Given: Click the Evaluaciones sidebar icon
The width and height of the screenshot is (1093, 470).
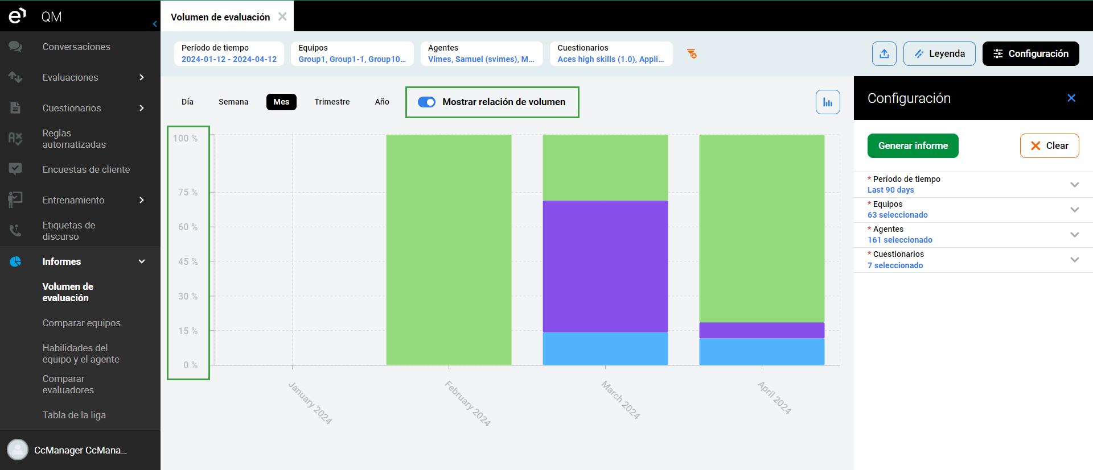Looking at the screenshot, I should pyautogui.click(x=15, y=77).
